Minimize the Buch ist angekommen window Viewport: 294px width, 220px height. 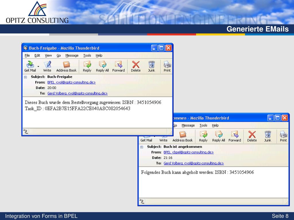pyautogui.click(x=270, y=118)
